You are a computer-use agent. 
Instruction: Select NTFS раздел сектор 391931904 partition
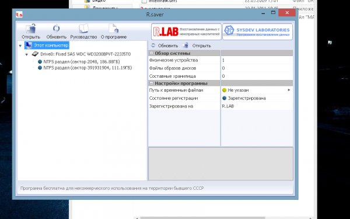87,68
